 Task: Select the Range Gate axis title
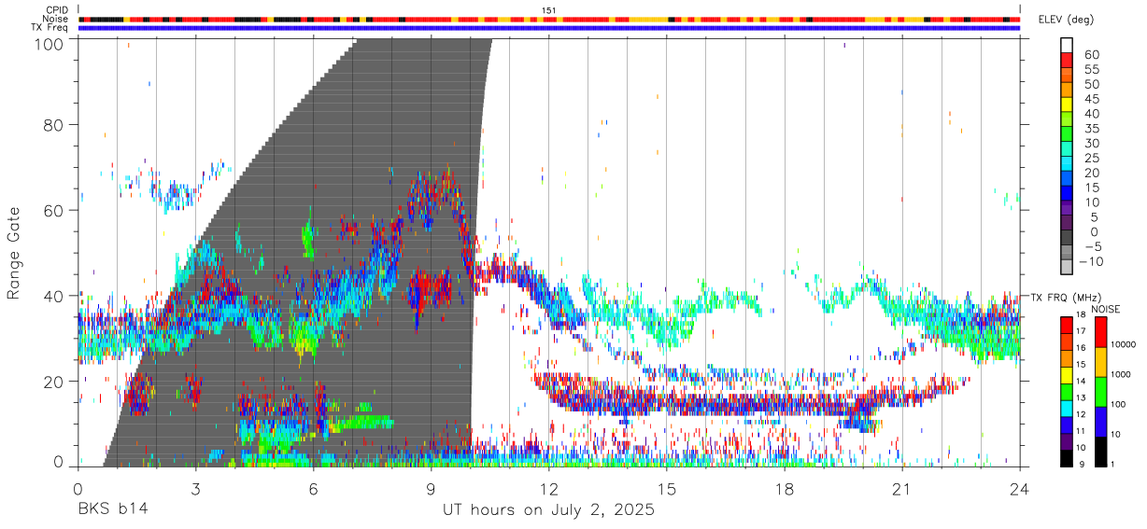pos(14,253)
